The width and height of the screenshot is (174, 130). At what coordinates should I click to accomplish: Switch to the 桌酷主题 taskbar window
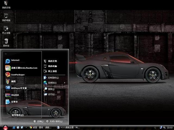[68, 127]
